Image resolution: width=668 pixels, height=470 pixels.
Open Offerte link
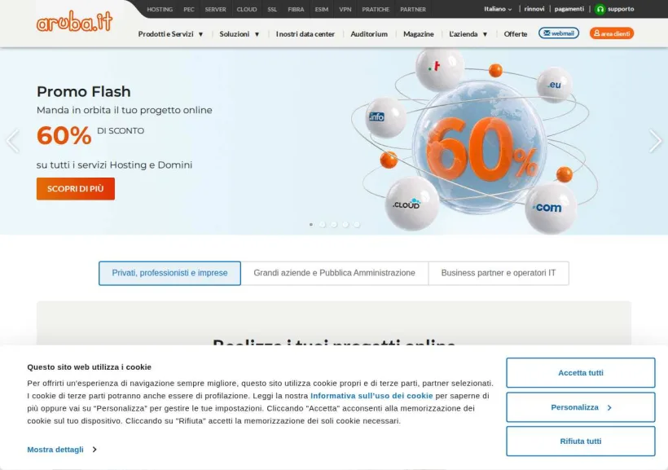(516, 34)
